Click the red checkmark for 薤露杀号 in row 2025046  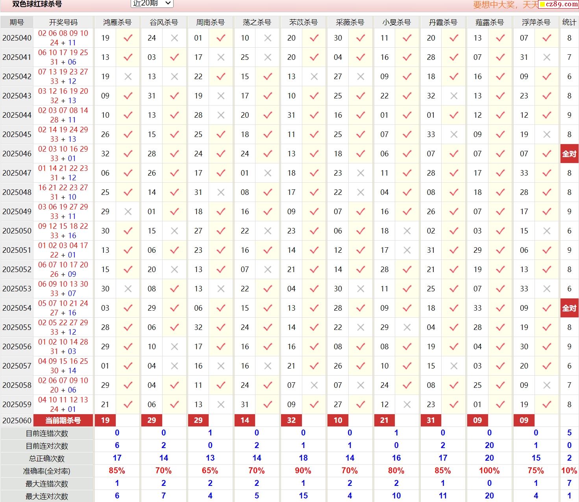point(500,154)
